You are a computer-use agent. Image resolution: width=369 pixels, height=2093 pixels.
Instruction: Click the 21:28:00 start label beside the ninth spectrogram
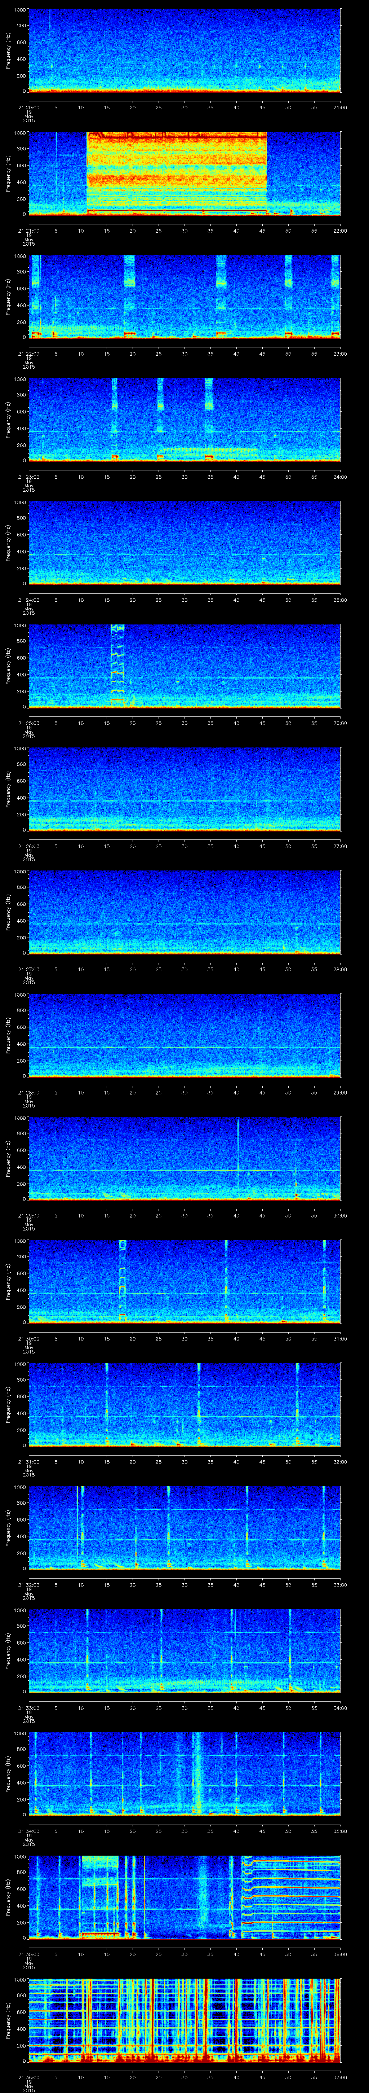point(28,1092)
